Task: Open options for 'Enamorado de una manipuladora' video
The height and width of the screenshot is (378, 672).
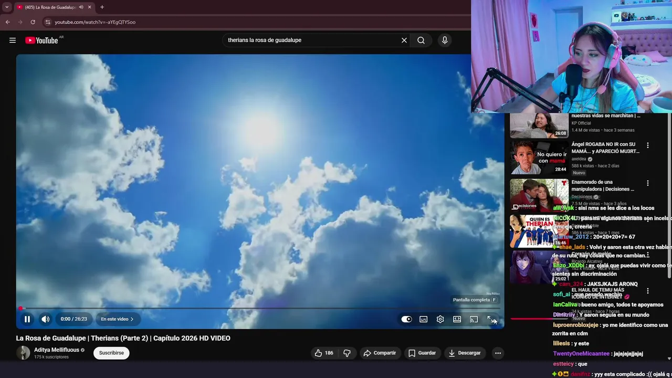Action: tap(648, 183)
